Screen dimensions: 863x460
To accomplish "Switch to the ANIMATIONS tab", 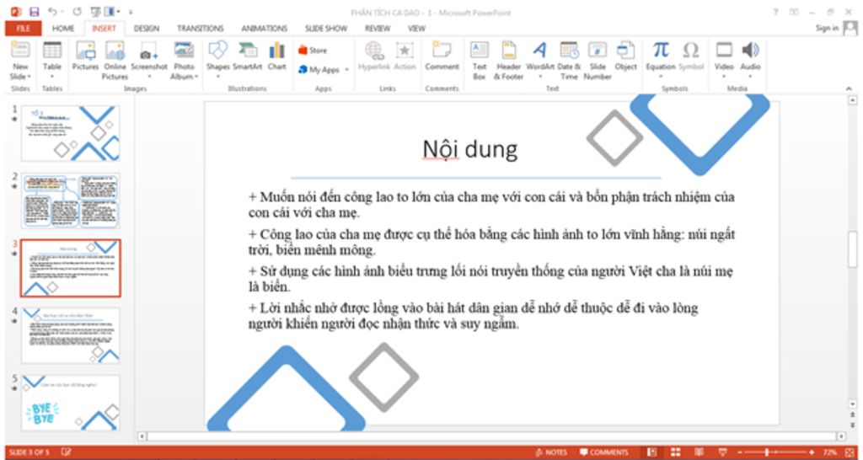I will click(264, 29).
